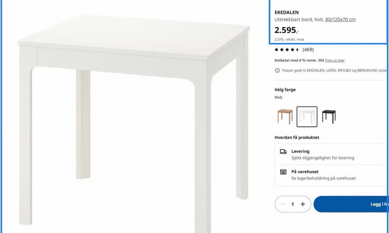Click the 'Legg i' add to cart button
Viewport: 389px width, 233px height.
point(351,204)
